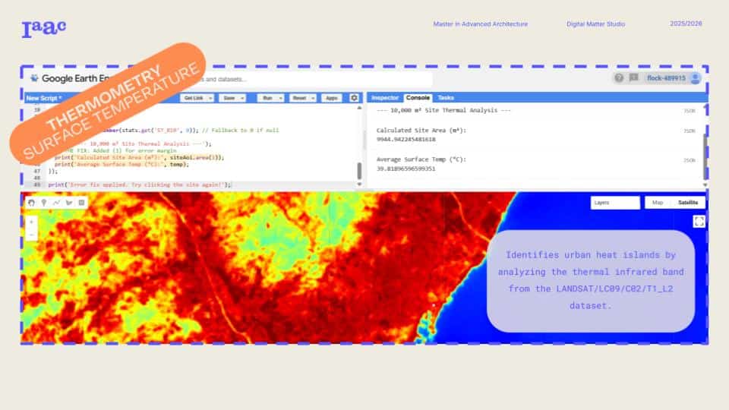Toggle fullscreen map view
729x410 pixels.
699,221
